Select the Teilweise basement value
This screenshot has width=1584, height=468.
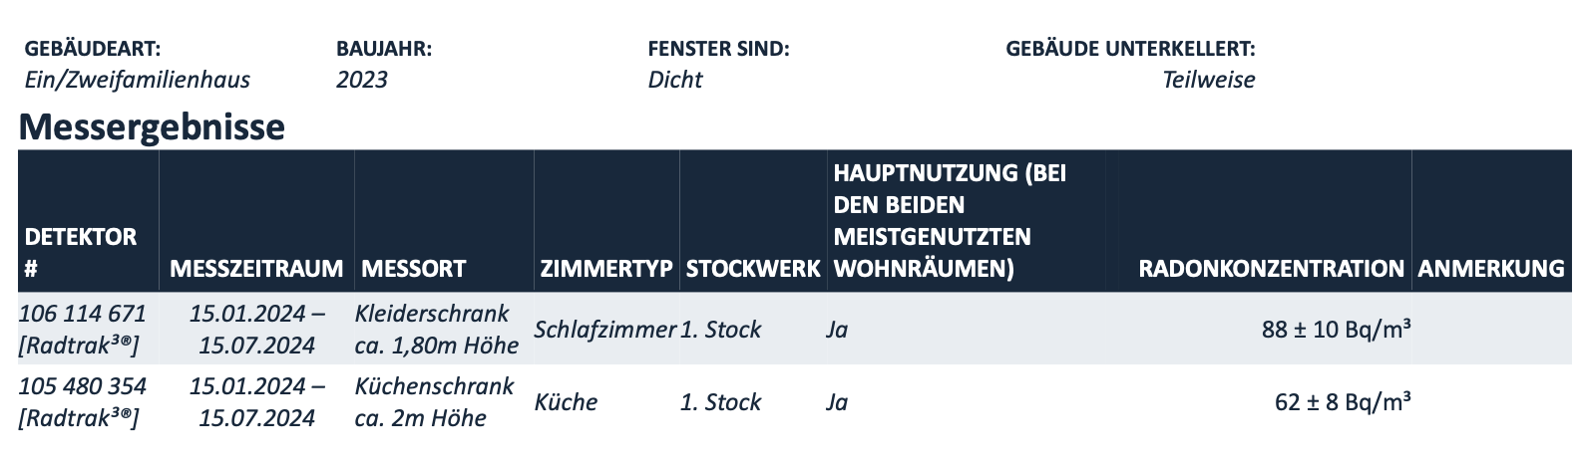[x=1209, y=80]
